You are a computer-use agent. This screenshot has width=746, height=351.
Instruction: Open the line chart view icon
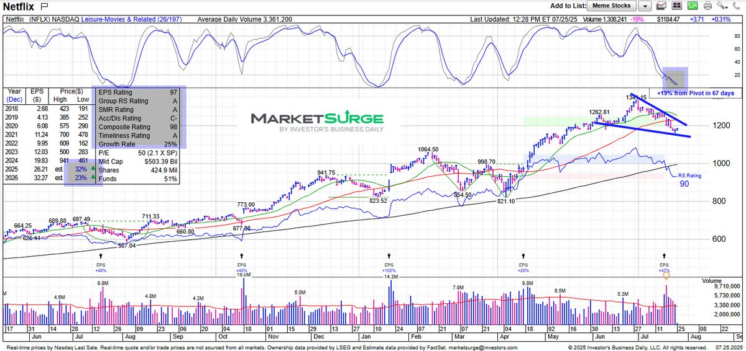[x=661, y=6]
